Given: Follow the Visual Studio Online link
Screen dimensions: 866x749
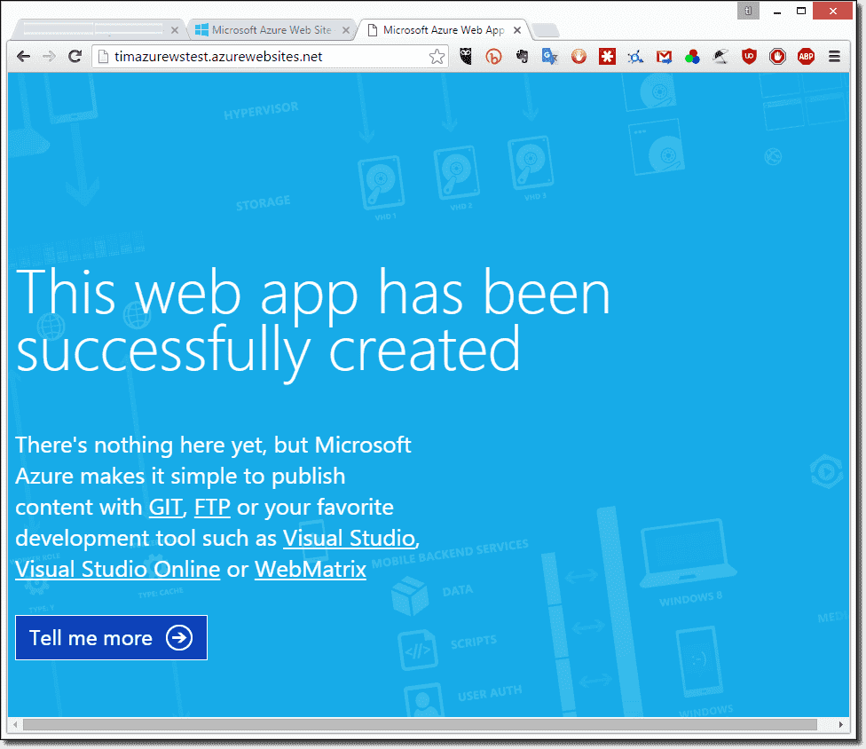Looking at the screenshot, I should coord(118,570).
